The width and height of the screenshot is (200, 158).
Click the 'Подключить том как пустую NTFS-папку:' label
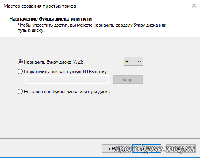point(66,72)
